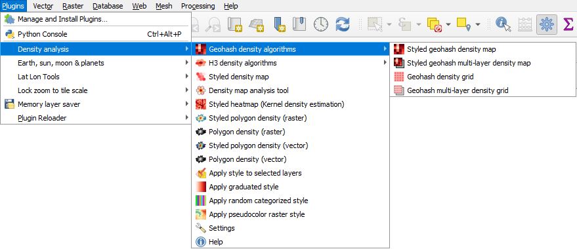Click the Zoom Next magnifier icon

click(x=213, y=25)
